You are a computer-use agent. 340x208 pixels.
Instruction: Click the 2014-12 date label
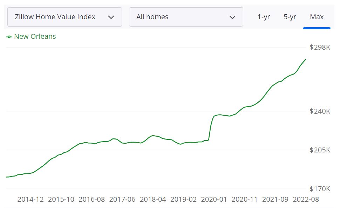click(x=30, y=199)
